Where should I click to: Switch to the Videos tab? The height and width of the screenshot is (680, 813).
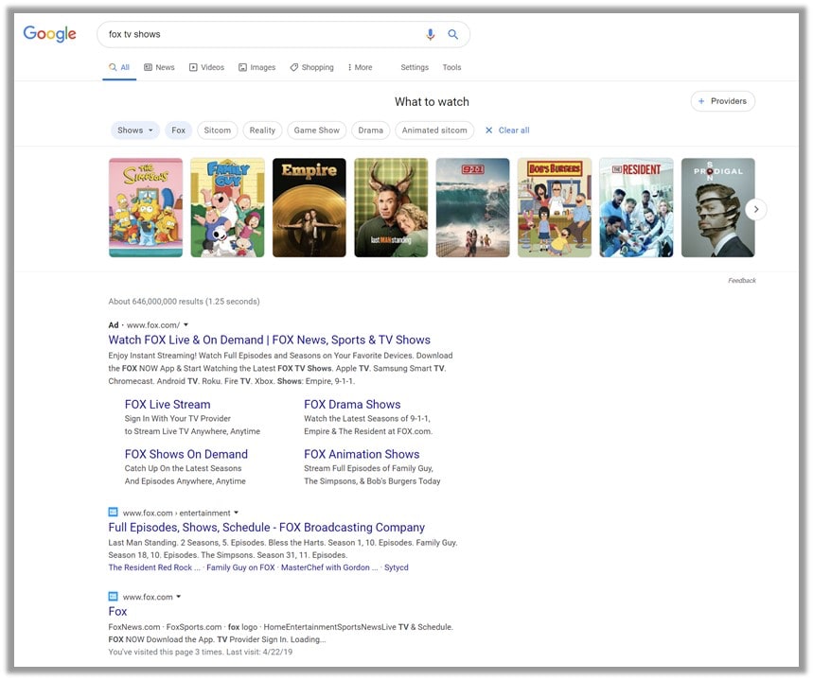[x=207, y=67]
